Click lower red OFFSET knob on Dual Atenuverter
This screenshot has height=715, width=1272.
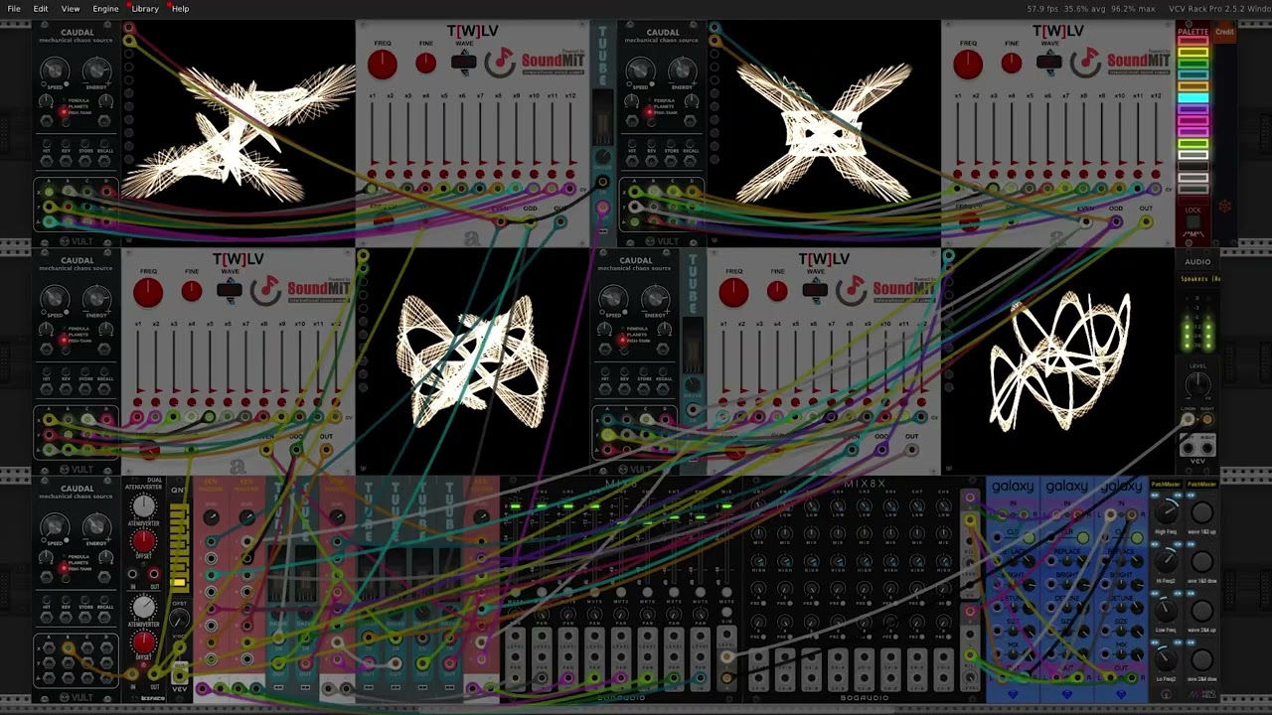(x=144, y=642)
